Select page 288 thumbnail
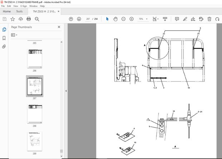This screenshot has width=222, height=159. coord(34,114)
